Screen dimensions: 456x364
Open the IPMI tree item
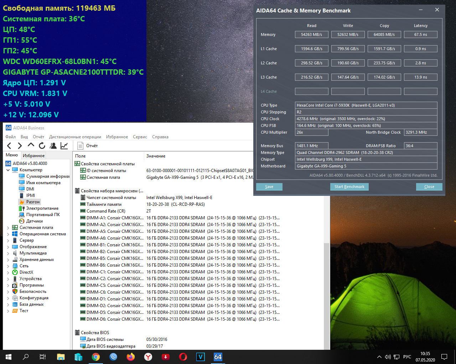31,196
